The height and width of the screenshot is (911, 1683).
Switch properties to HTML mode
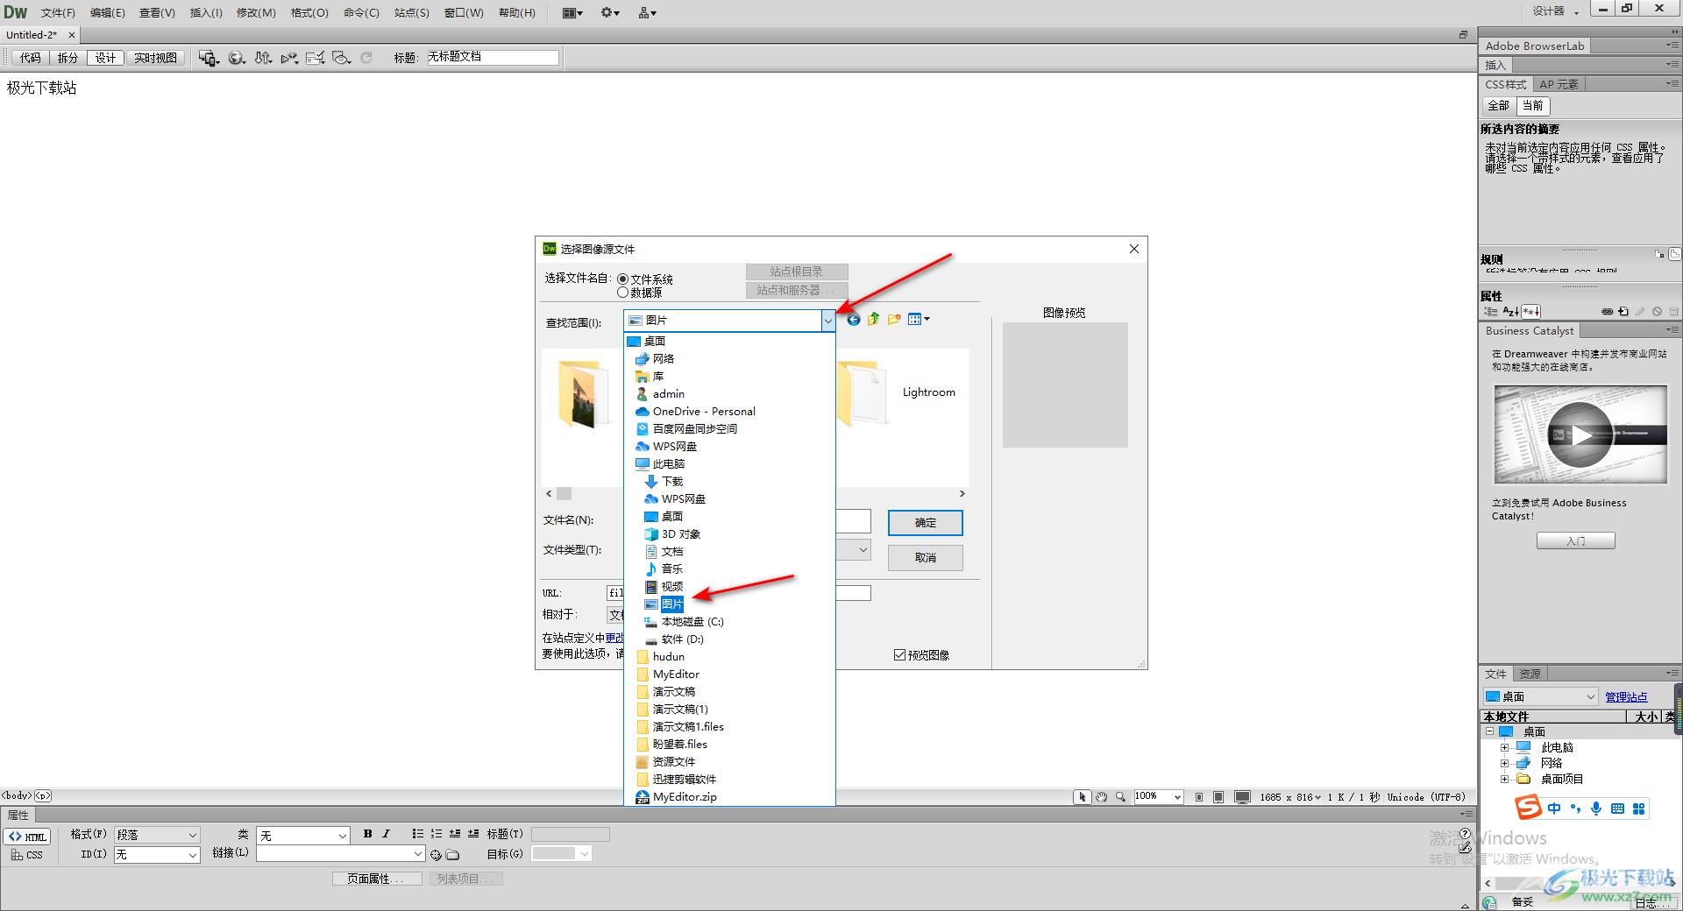point(27,837)
